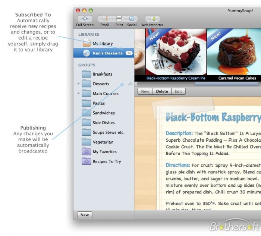Click the publishing icon beside Desserts

coord(130,84)
